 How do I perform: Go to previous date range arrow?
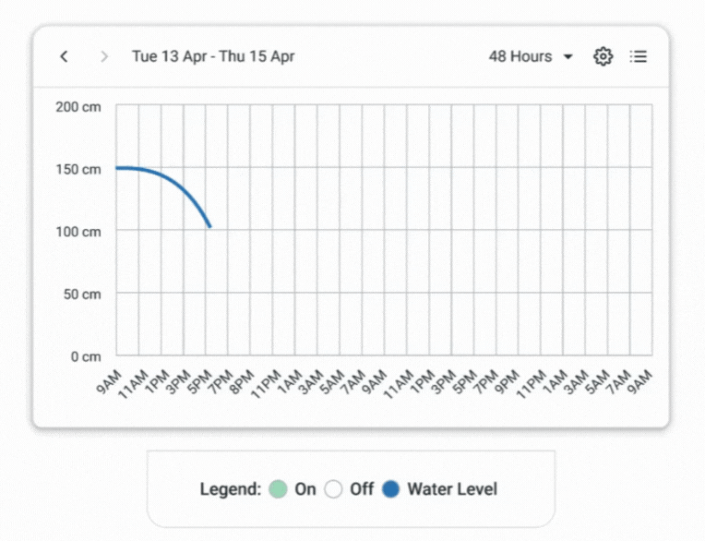click(64, 56)
